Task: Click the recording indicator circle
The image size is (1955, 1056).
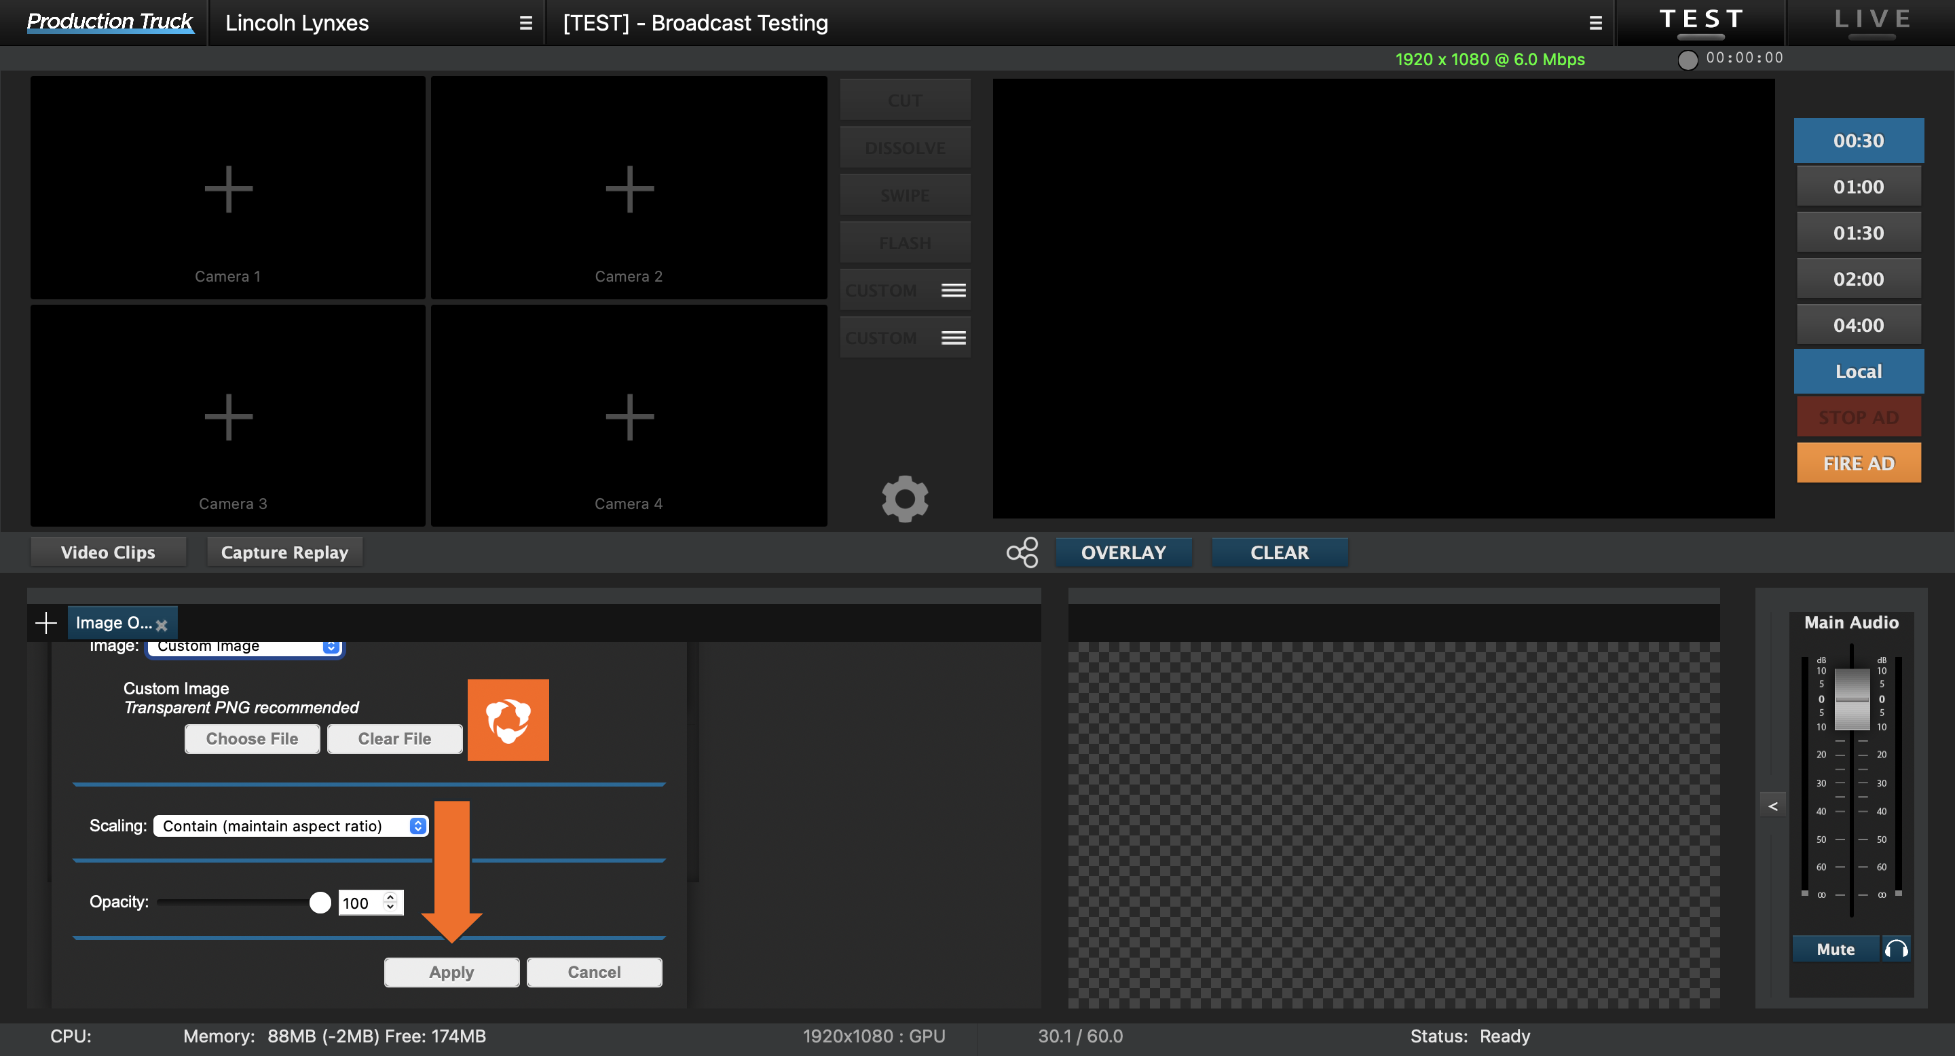Action: 1687,59
